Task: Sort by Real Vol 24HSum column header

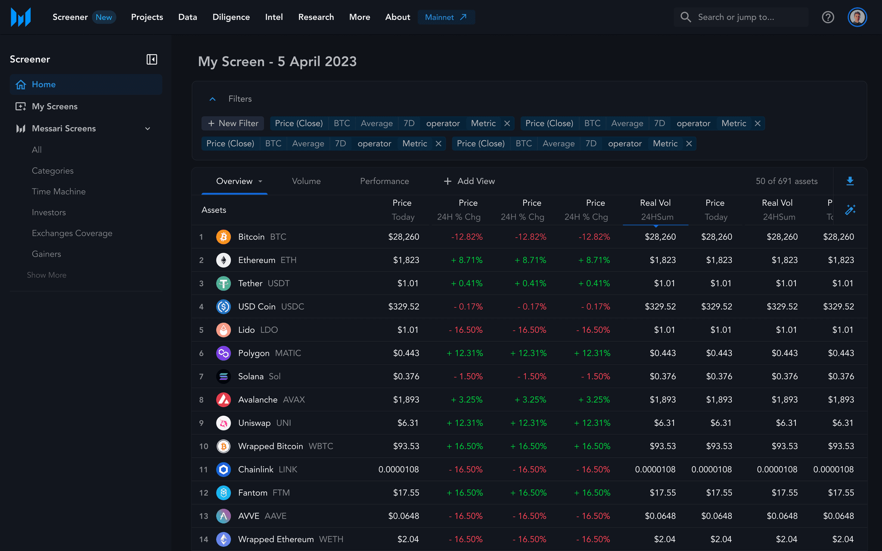Action: pos(656,210)
